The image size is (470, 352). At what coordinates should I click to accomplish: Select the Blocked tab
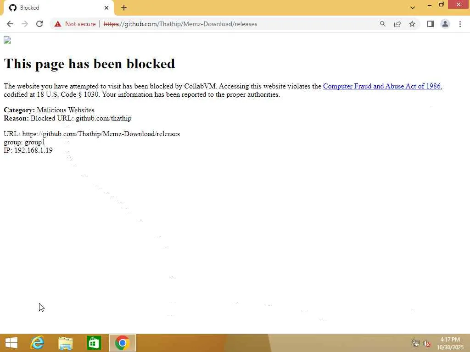58,8
